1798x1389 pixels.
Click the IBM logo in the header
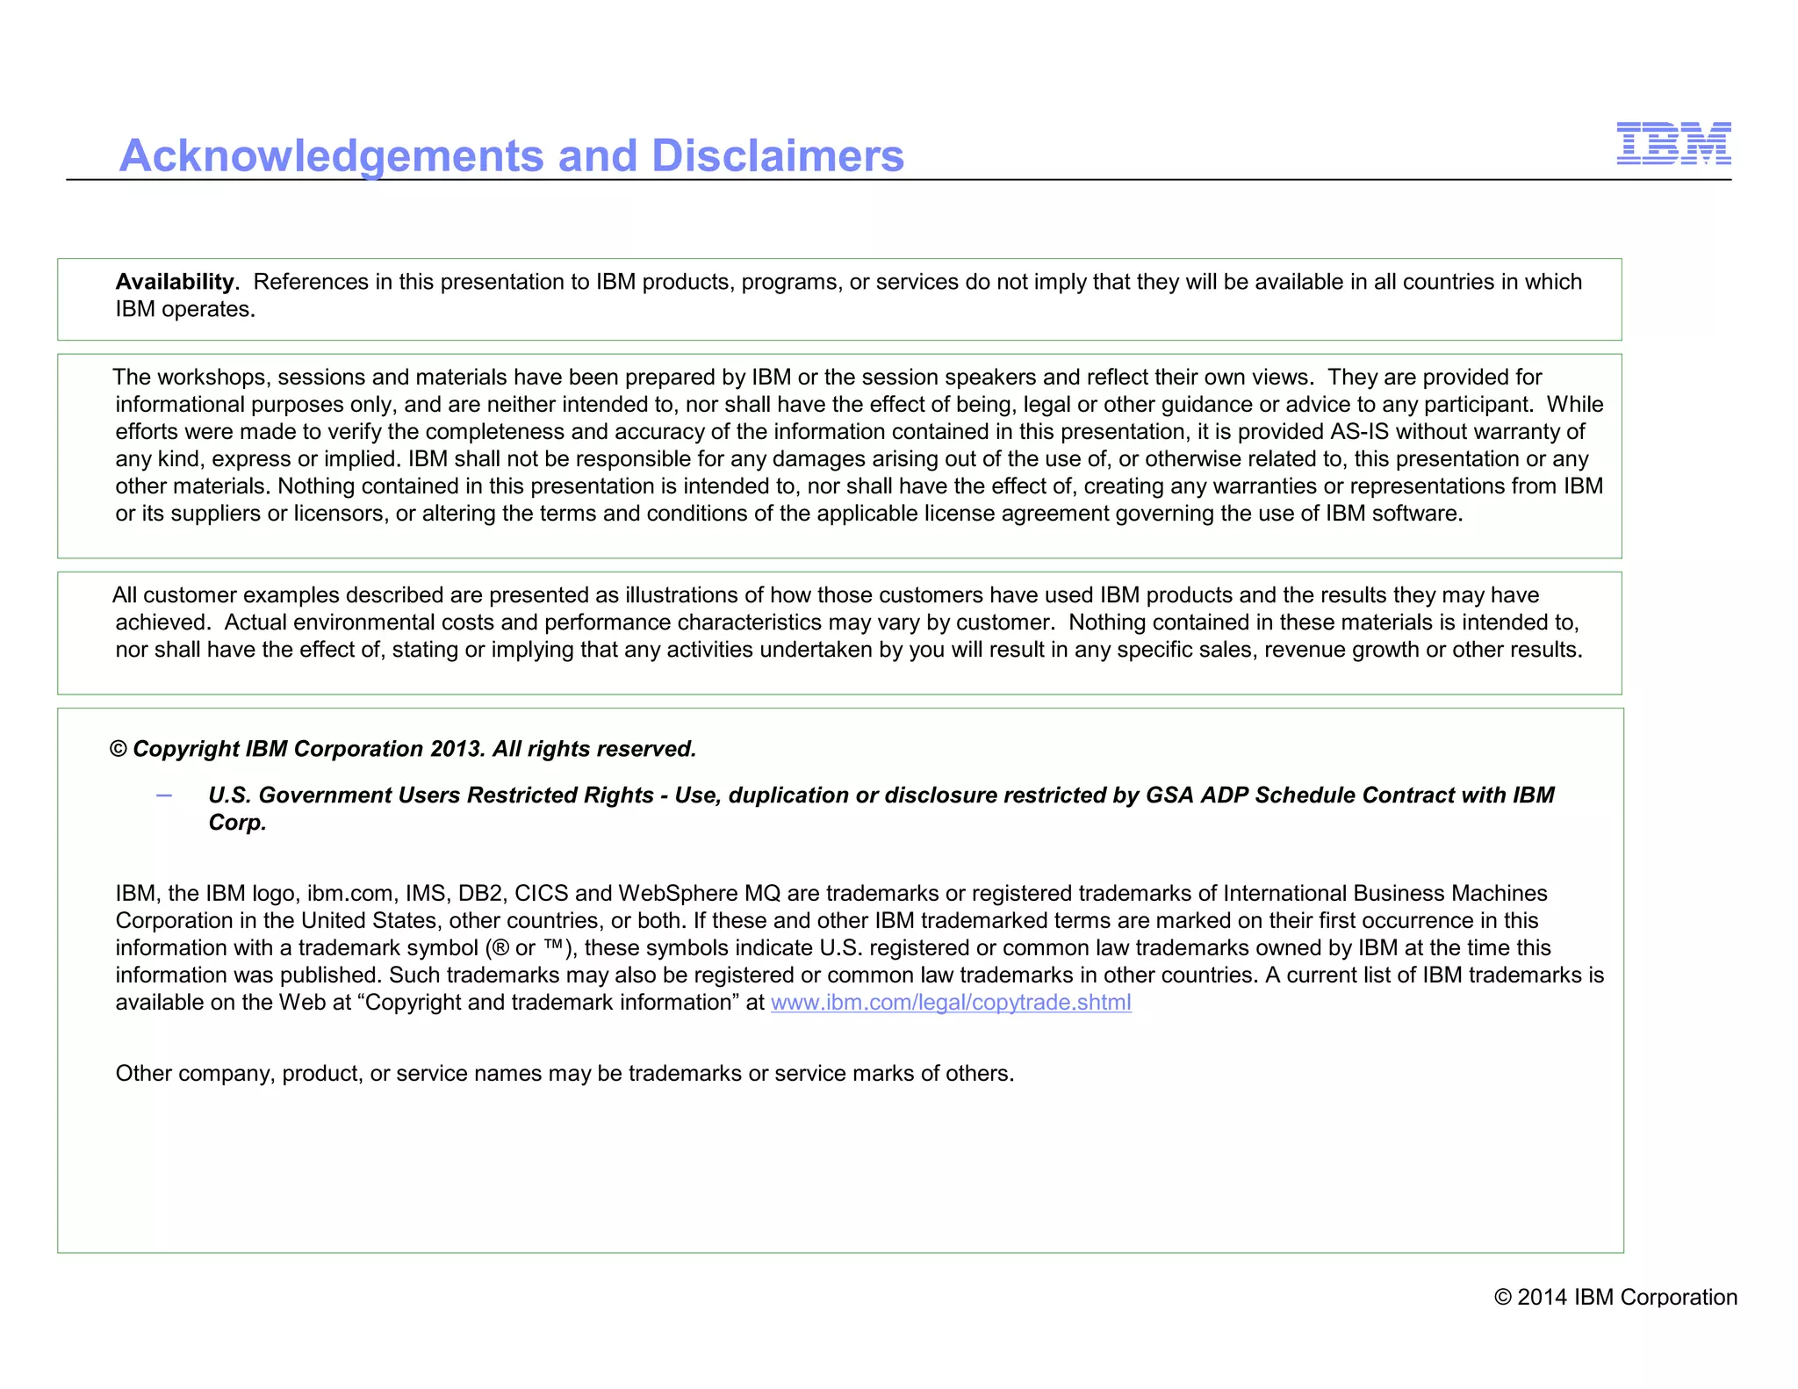(1673, 143)
